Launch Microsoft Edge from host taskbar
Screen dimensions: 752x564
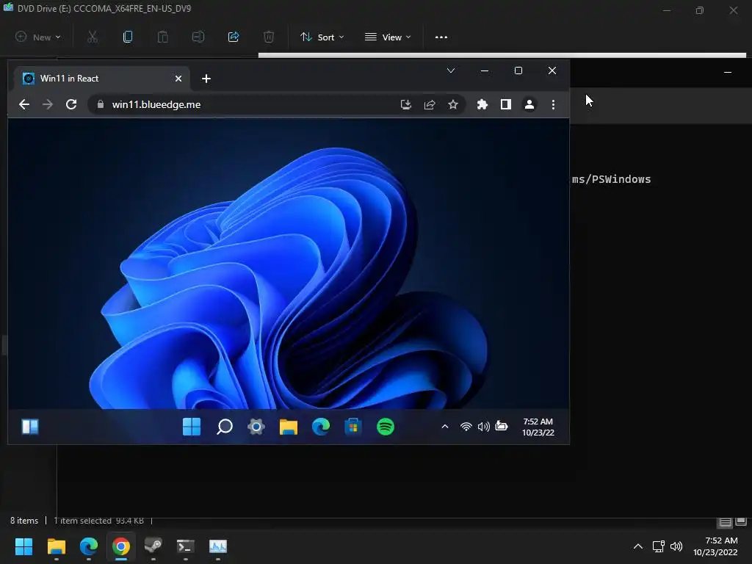pos(89,546)
